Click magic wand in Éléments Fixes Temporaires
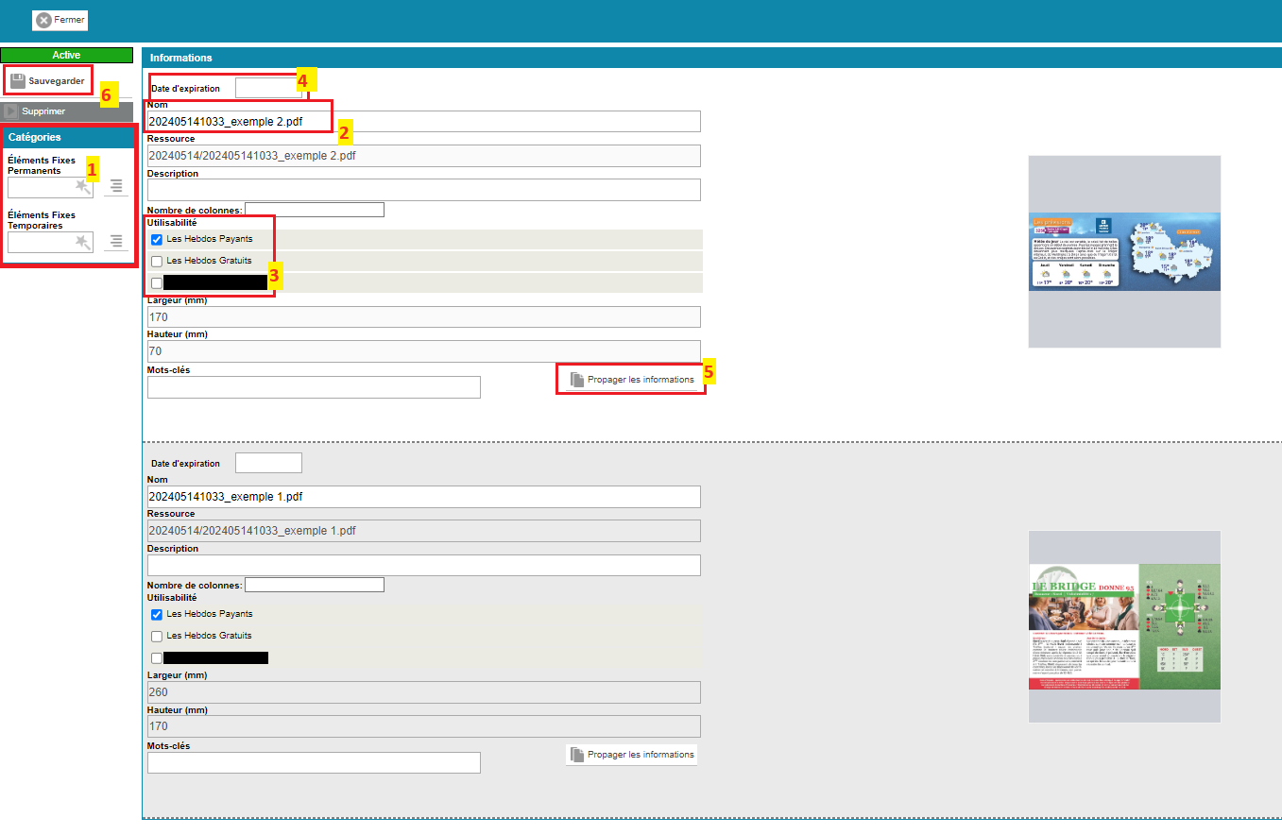The width and height of the screenshot is (1282, 835). click(x=83, y=243)
